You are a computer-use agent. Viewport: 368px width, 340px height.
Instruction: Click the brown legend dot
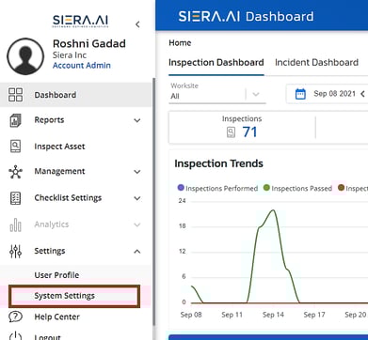pos(341,188)
